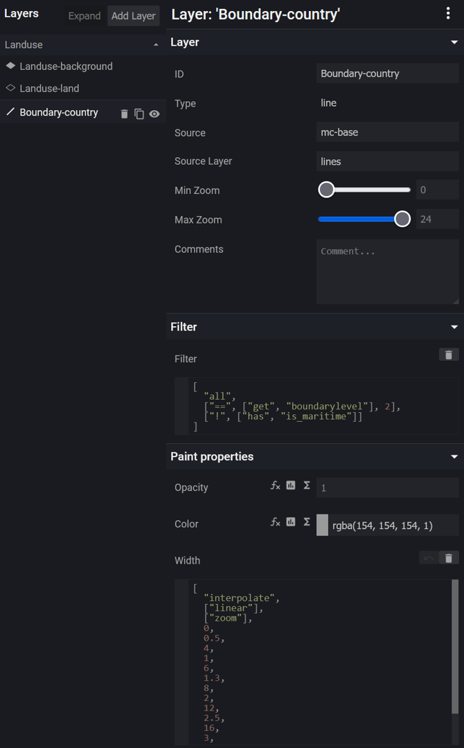Click the Color swatch preview
The width and height of the screenshot is (464, 748).
(322, 525)
